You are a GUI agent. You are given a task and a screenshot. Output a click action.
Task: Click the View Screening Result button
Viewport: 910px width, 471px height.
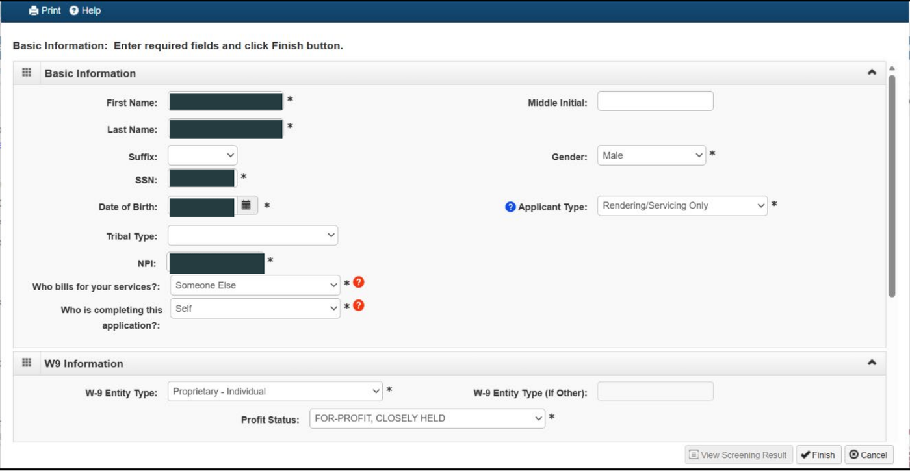pyautogui.click(x=739, y=455)
